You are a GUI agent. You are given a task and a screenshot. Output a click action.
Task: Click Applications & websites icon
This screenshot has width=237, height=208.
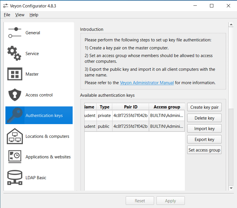(15, 157)
